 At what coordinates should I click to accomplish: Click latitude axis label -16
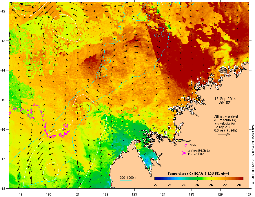click(3, 129)
